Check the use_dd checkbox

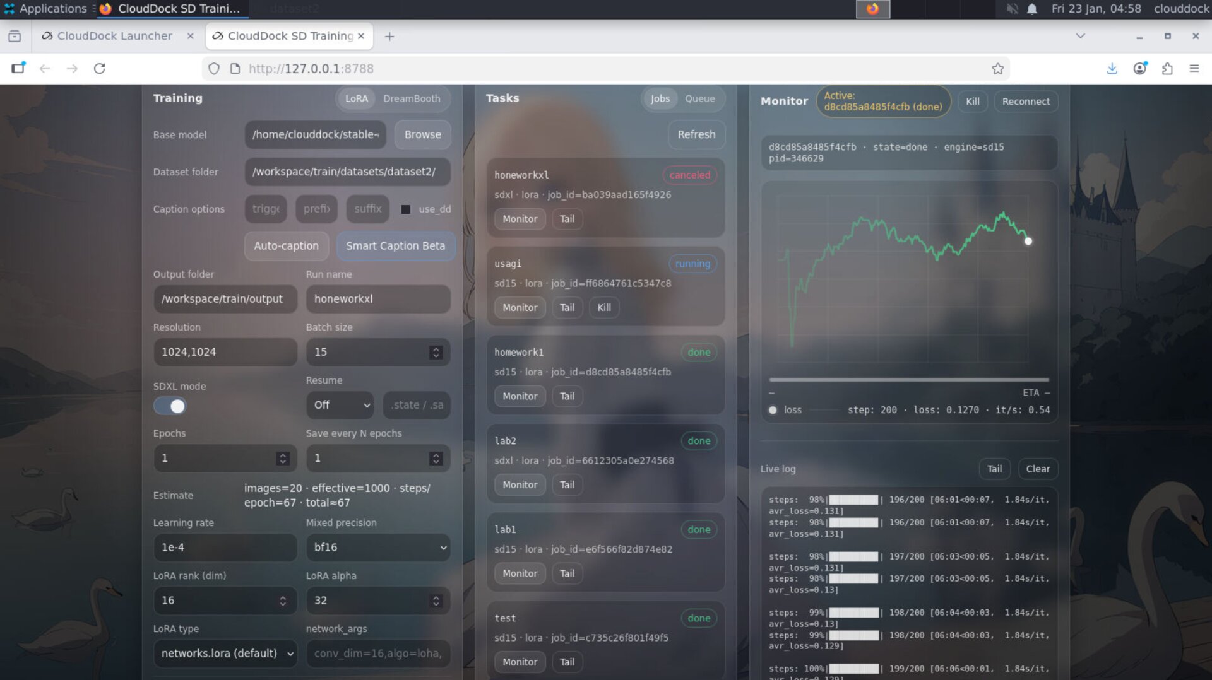point(406,209)
